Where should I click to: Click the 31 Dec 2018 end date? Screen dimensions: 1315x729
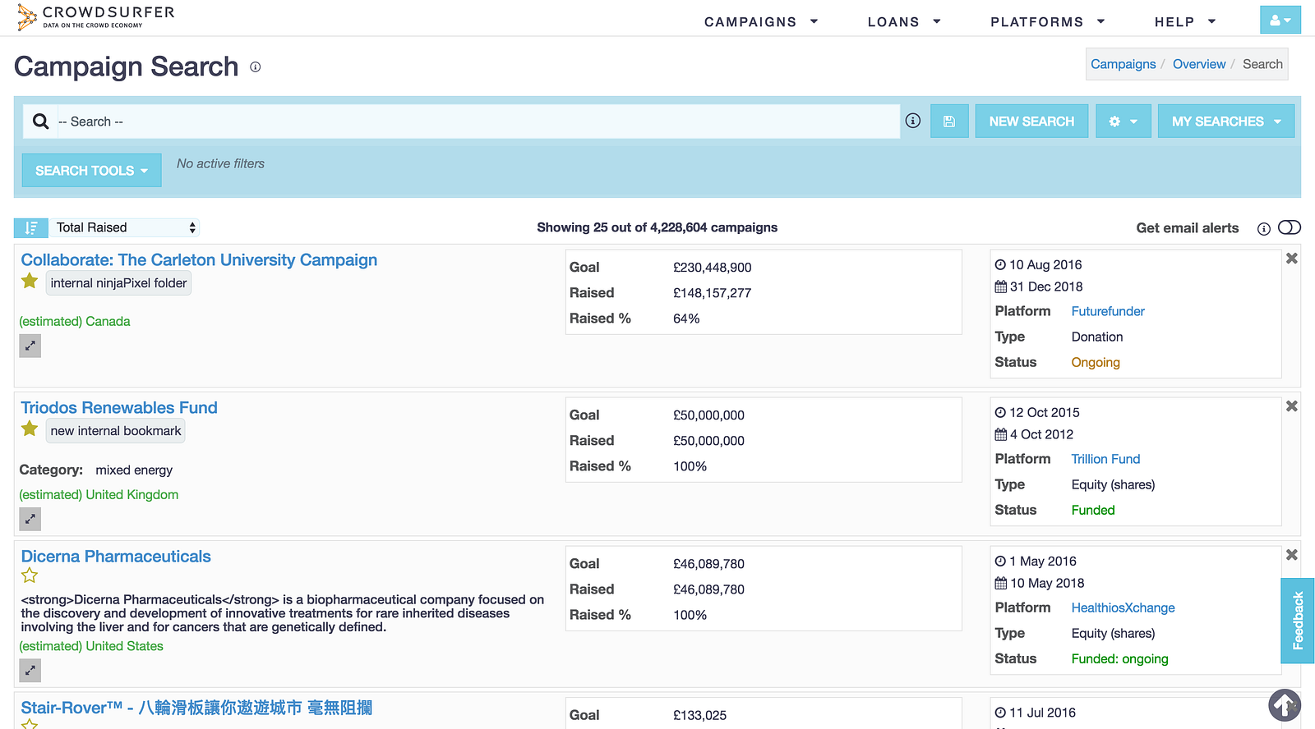1045,287
